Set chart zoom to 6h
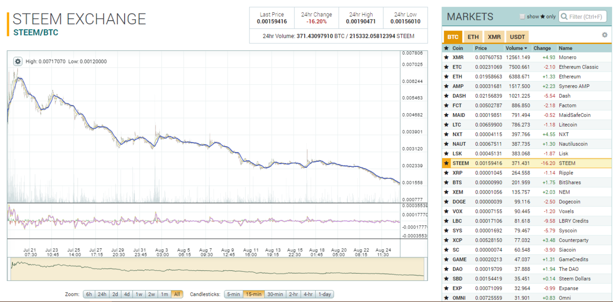Screen dimensions: 613x302 click(x=89, y=294)
